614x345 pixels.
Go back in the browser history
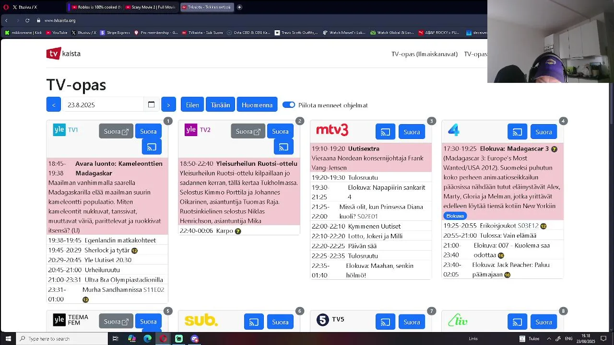pos(6,20)
